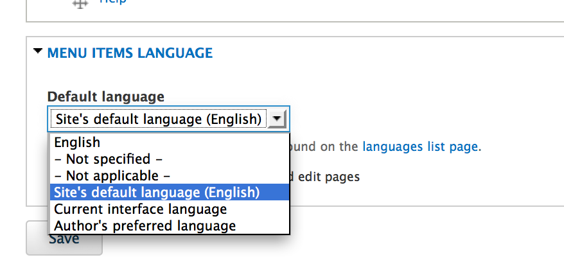The image size is (564, 271).
Task: Collapse the Menu Items Language section triangle
Action: tap(38, 51)
